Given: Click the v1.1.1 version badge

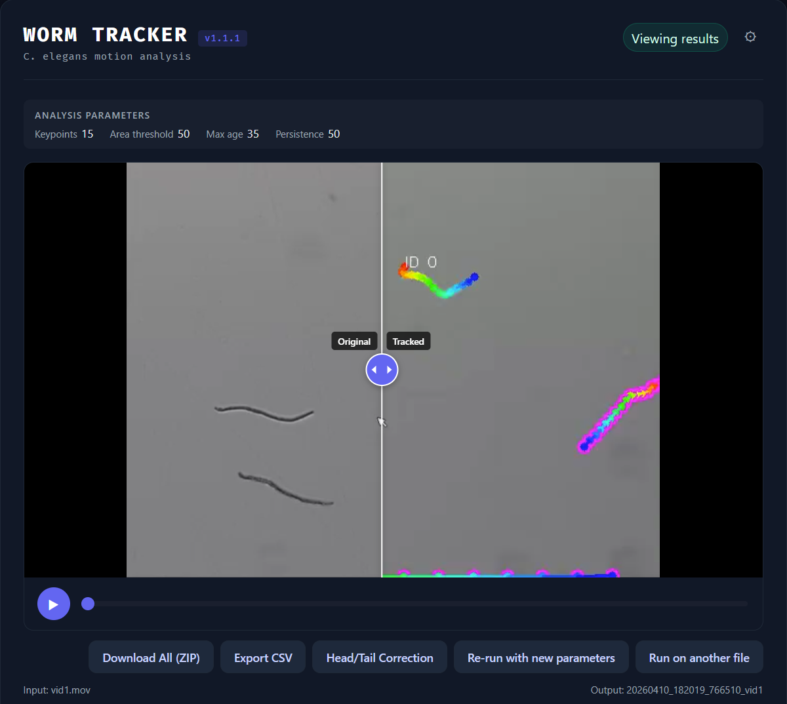Looking at the screenshot, I should [x=222, y=38].
